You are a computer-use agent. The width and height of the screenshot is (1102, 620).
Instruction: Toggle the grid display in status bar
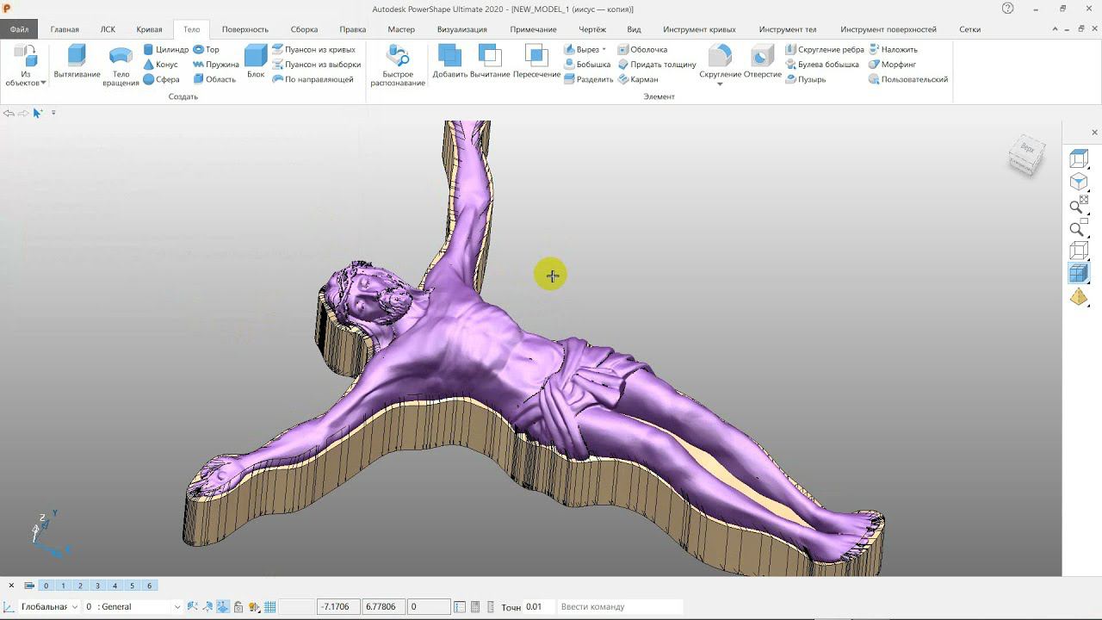[269, 607]
